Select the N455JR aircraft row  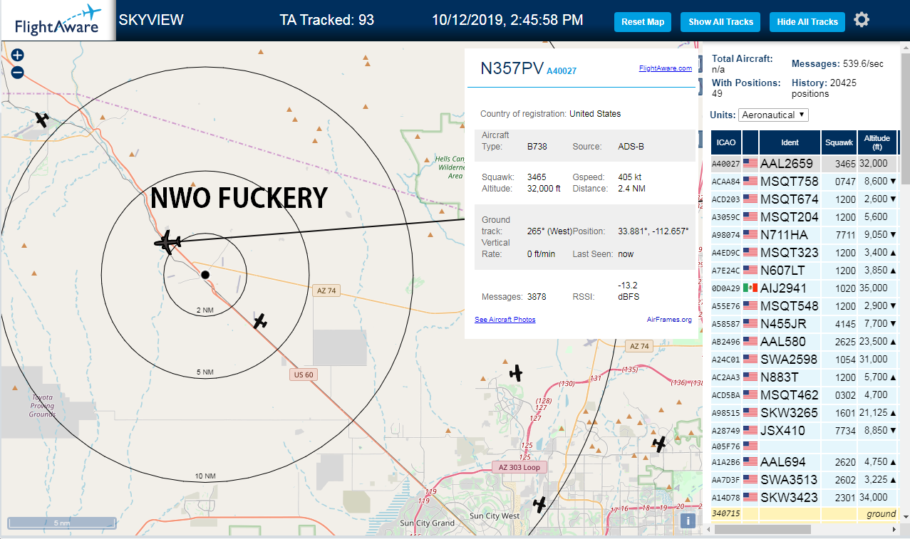coord(804,324)
